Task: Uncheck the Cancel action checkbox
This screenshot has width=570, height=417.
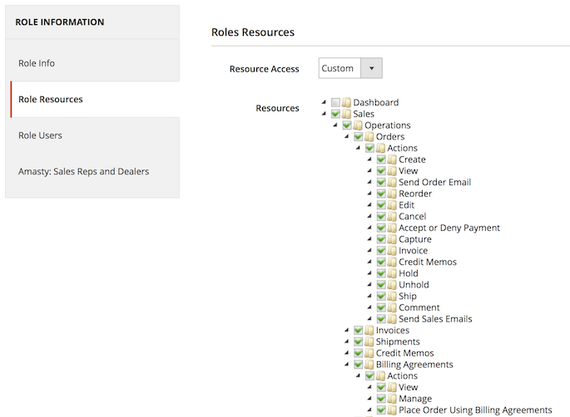Action: (381, 217)
